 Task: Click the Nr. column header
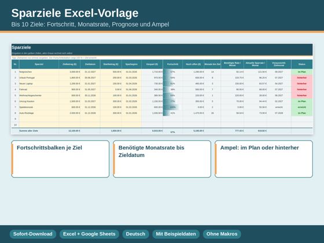[15, 64]
